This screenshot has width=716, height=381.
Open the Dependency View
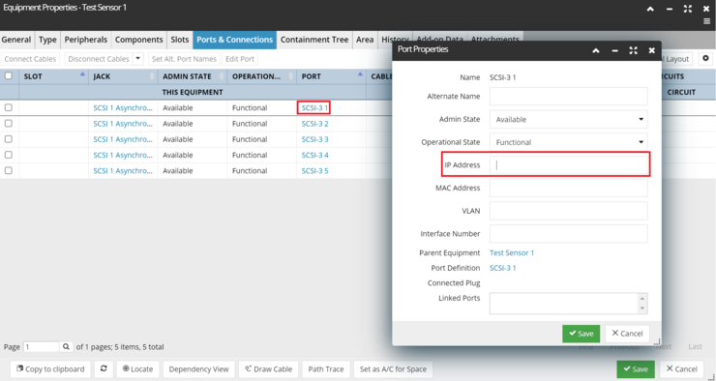click(198, 368)
